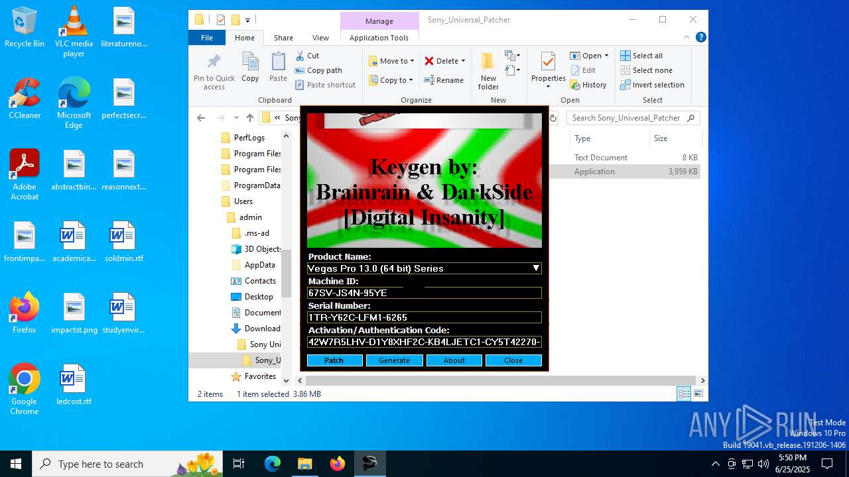Click the Explorer Help question mark icon
849x477 pixels.
(x=700, y=38)
